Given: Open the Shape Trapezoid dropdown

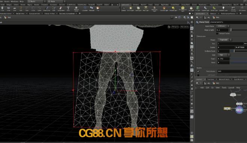Looking at the screenshot, I should coord(225,40).
